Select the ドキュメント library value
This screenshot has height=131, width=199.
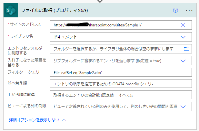(65, 37)
